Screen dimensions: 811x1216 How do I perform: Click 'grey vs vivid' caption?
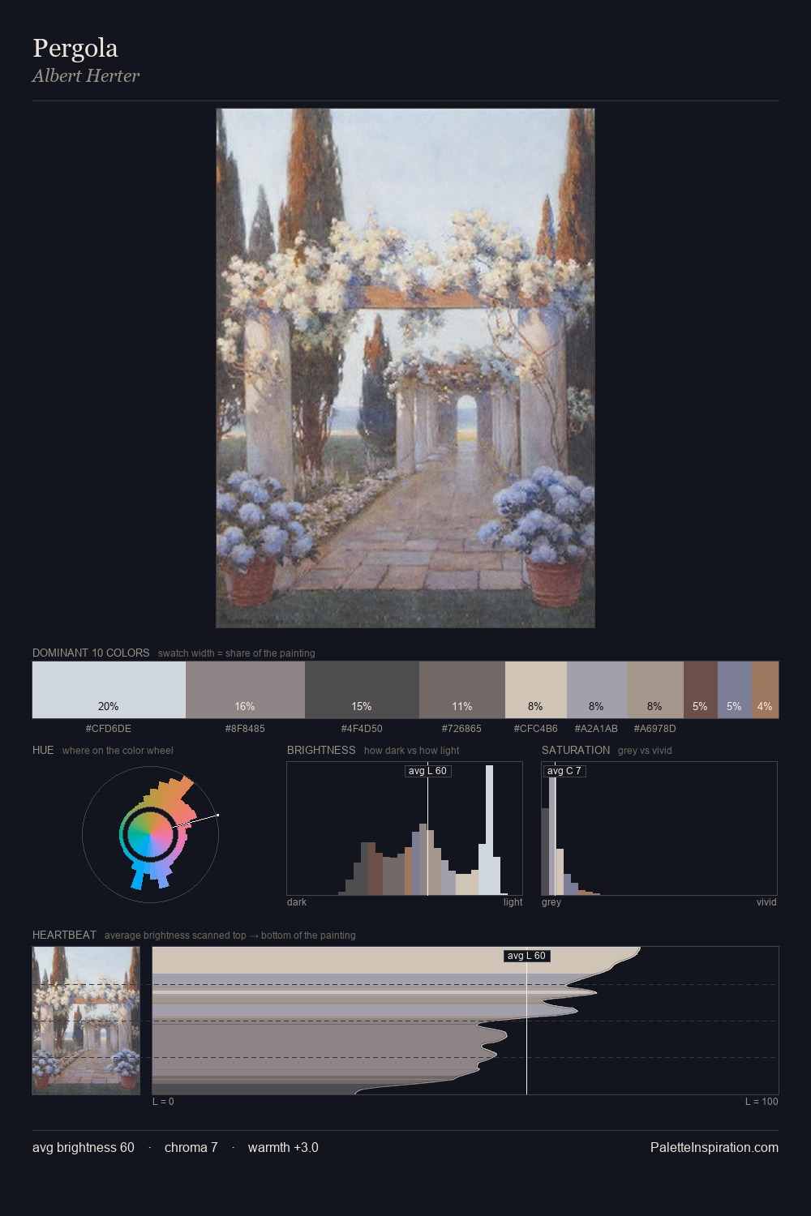645,751
